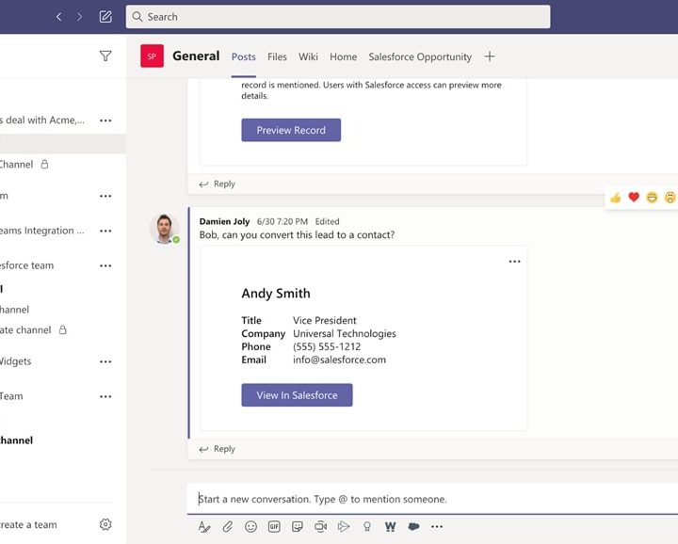Screen dimensions: 678x544
Task: Open options for the truncated 'Team' row
Action: click(x=105, y=396)
